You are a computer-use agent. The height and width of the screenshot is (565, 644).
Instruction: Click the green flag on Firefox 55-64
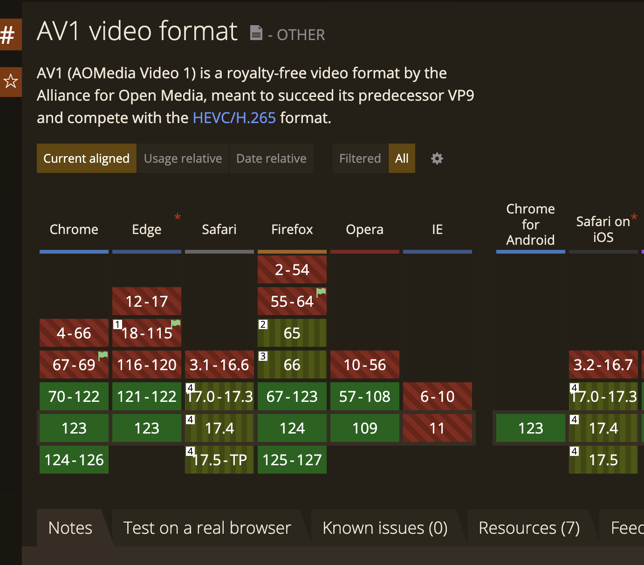tap(321, 292)
